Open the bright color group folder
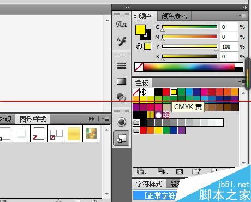The height and width of the screenshot is (202, 251). 136,130
